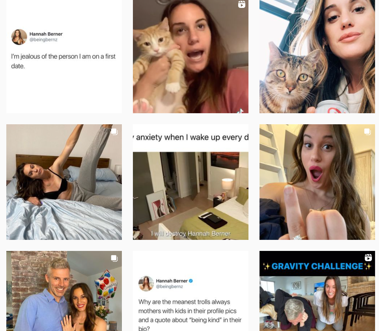Click @beingbernz handle in trolls tweet
Viewport: 379px width, 331px height.
tap(170, 286)
